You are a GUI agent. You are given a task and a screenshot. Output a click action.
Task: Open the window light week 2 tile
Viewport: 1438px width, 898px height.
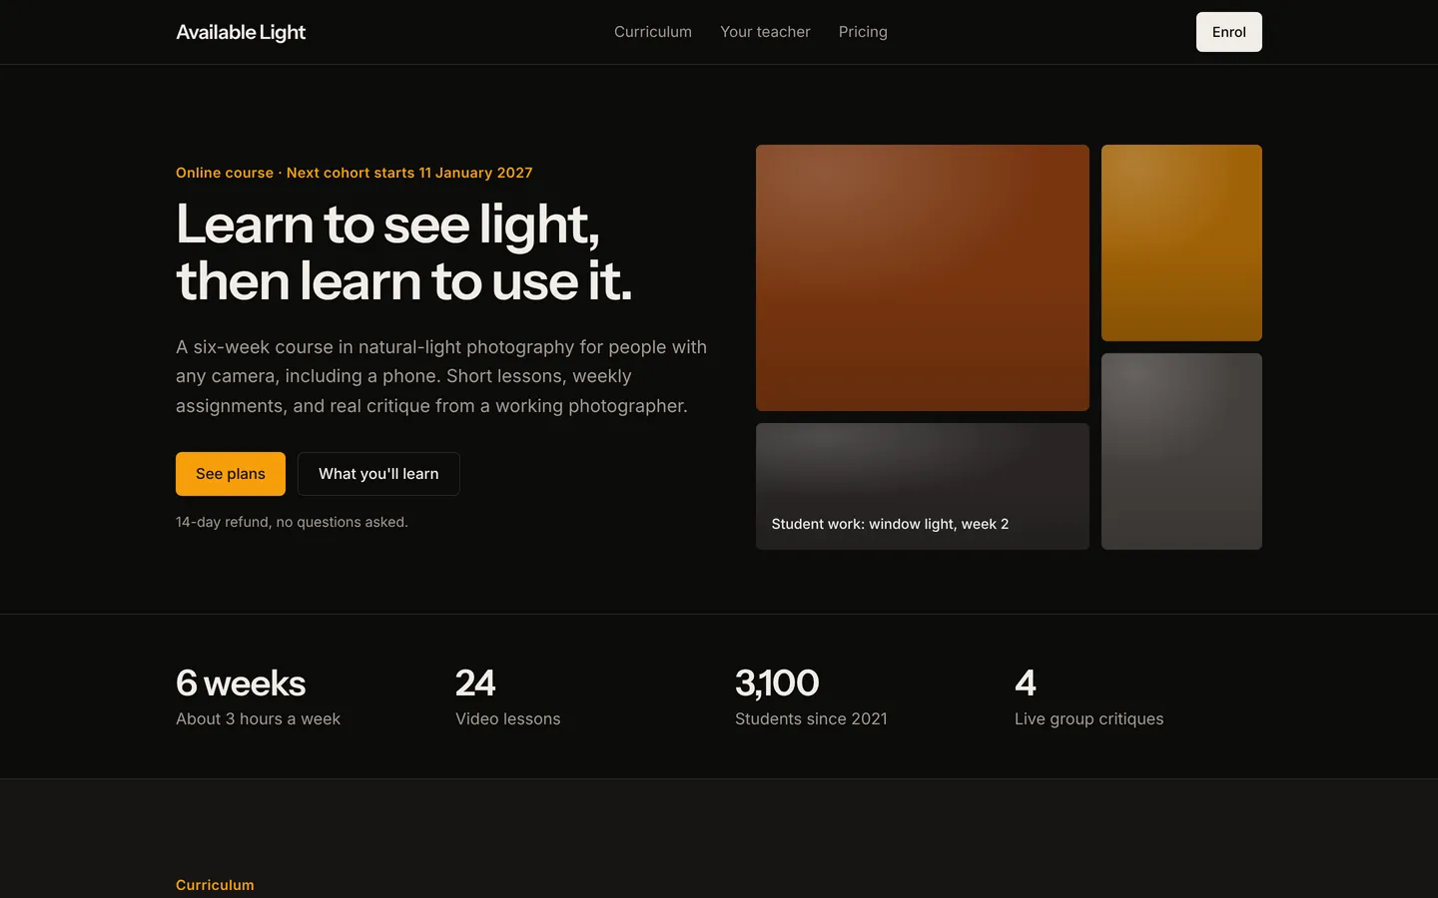923,486
